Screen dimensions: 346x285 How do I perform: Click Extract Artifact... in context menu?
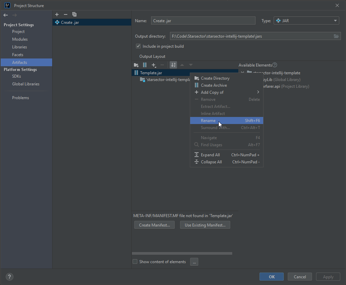(227, 107)
